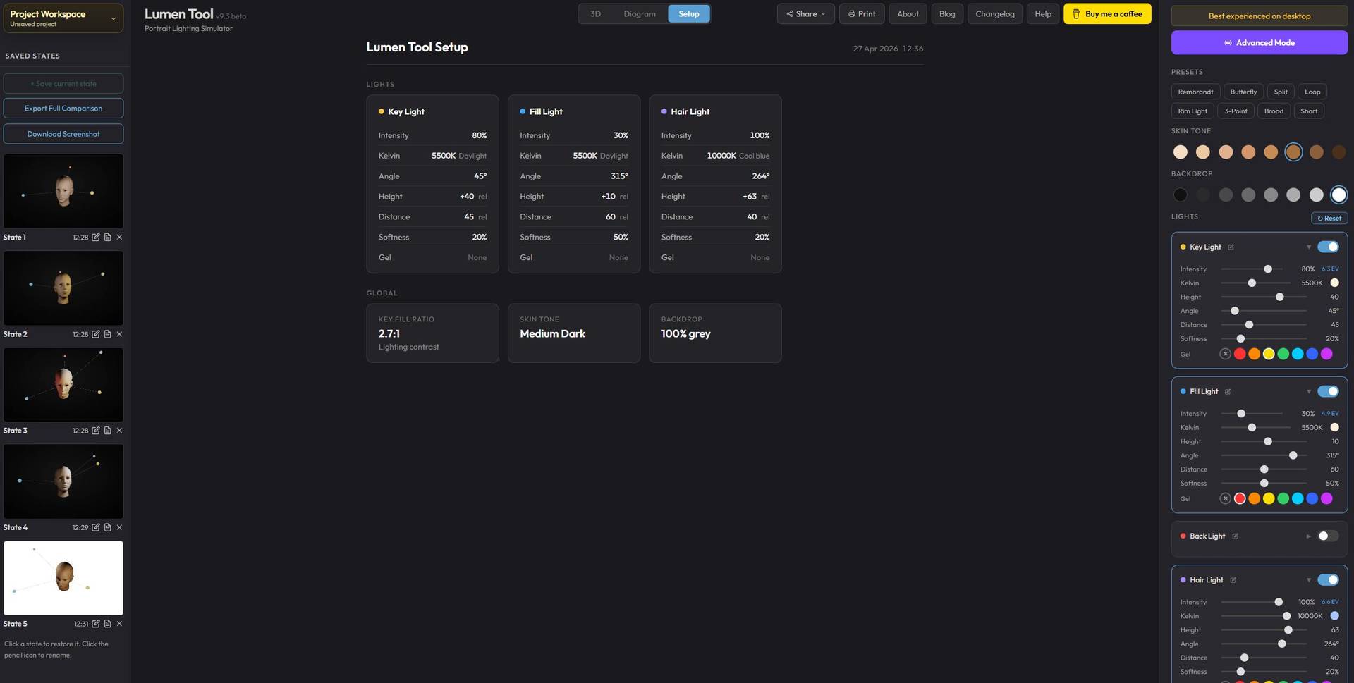Open the Changelog

click(x=994, y=14)
